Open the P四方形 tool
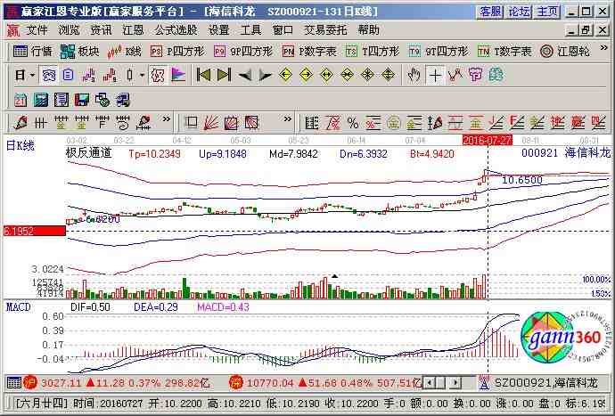Image resolution: width=615 pixels, height=416 pixels. click(177, 52)
